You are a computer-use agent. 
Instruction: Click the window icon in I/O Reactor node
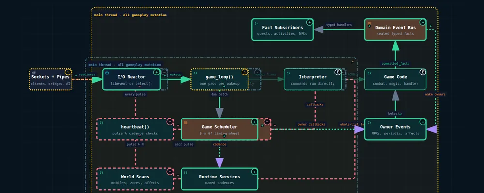[107, 73]
